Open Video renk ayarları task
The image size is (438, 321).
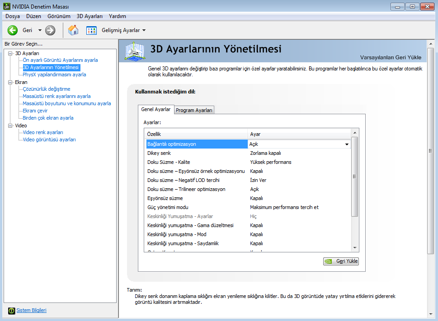[x=43, y=132]
